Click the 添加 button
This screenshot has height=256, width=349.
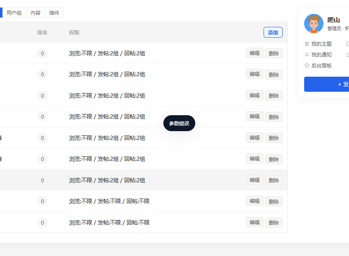(273, 32)
